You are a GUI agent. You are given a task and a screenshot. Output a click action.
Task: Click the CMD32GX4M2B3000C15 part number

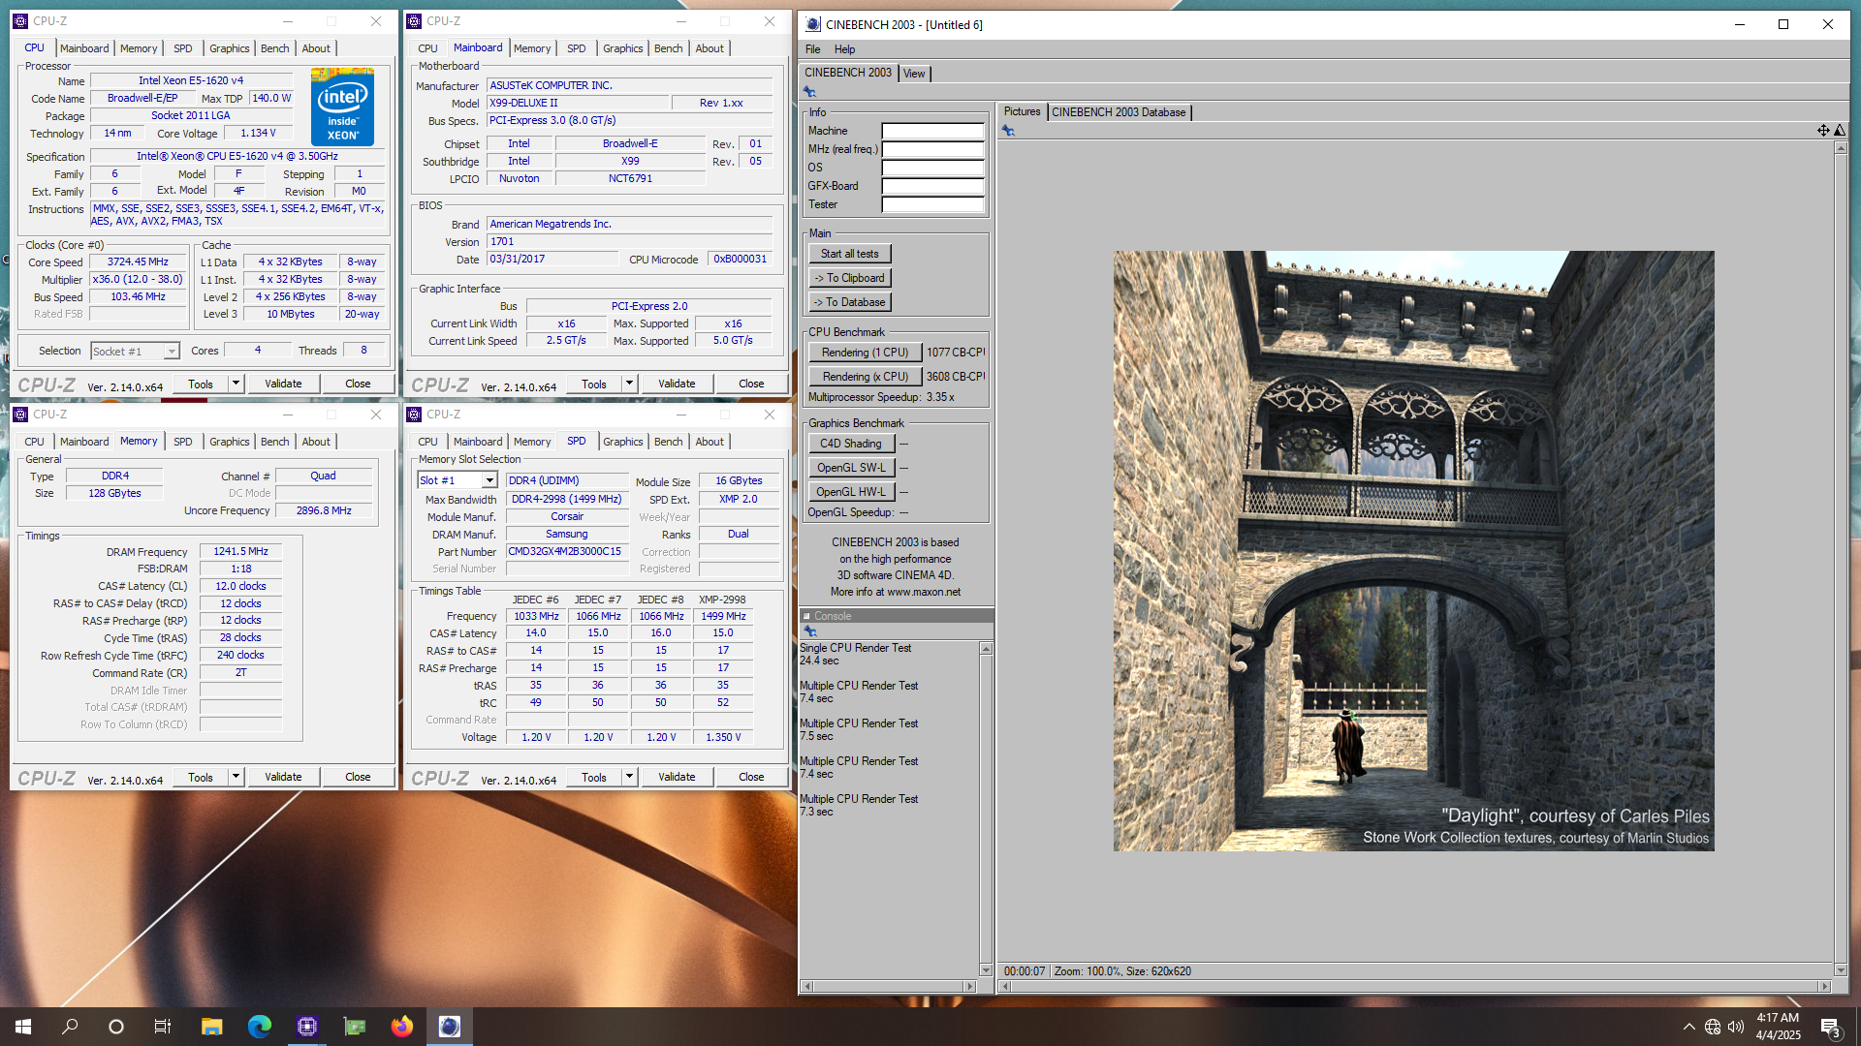(565, 552)
